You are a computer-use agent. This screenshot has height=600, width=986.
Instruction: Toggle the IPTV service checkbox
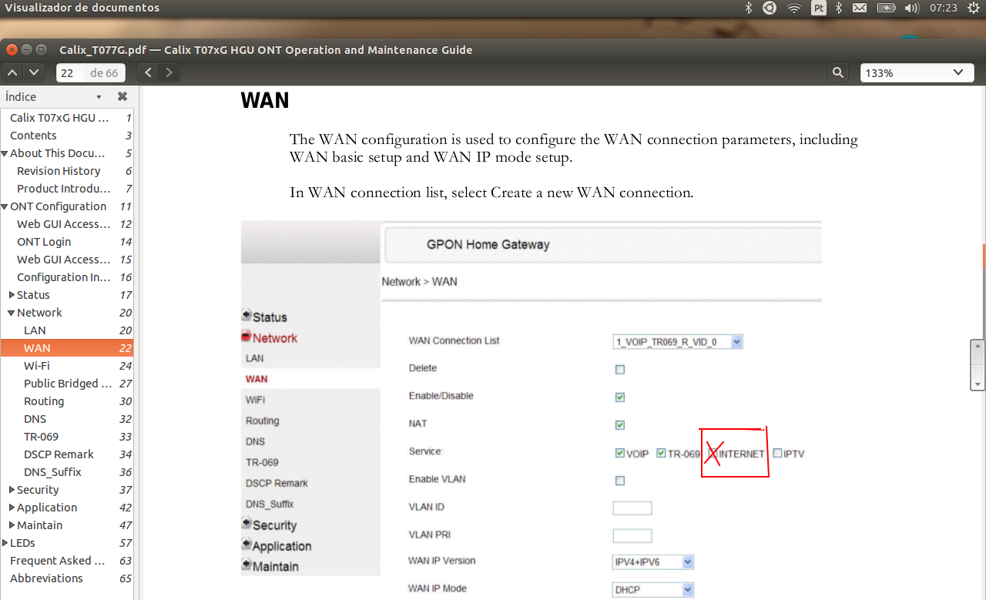pyautogui.click(x=777, y=453)
